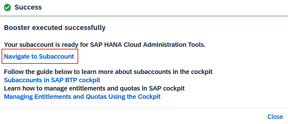288x124 pixels.
Task: Go to the subaccount via the highlighted link
Action: (39, 56)
